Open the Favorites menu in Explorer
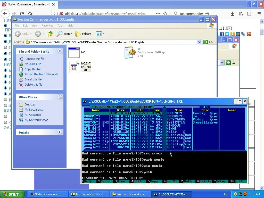The height and width of the screenshot is (198, 264). tap(47, 26)
